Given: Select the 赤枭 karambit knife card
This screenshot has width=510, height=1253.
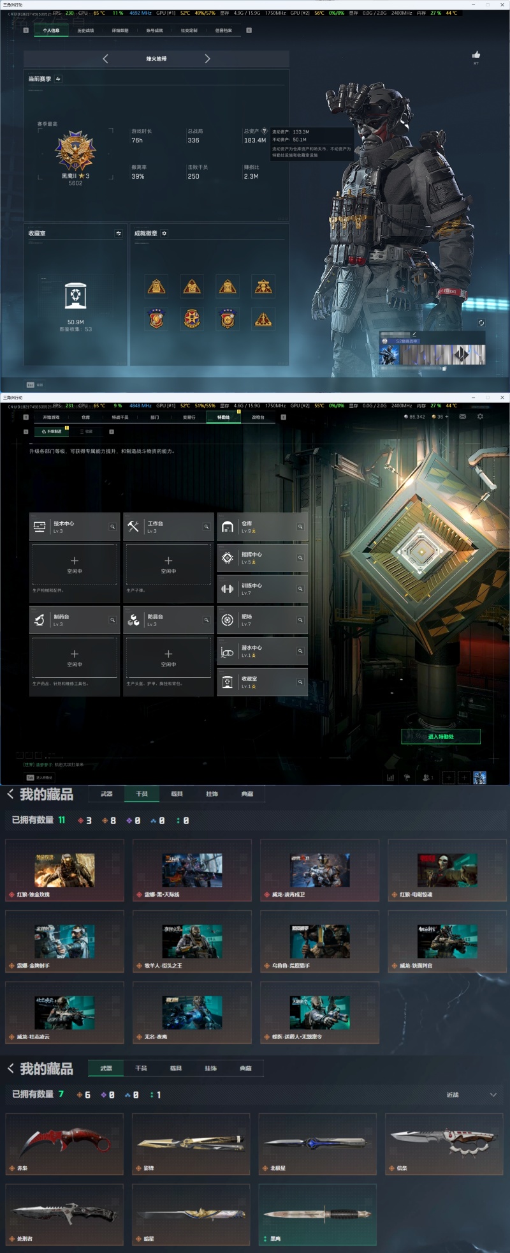Looking at the screenshot, I should [x=64, y=1144].
